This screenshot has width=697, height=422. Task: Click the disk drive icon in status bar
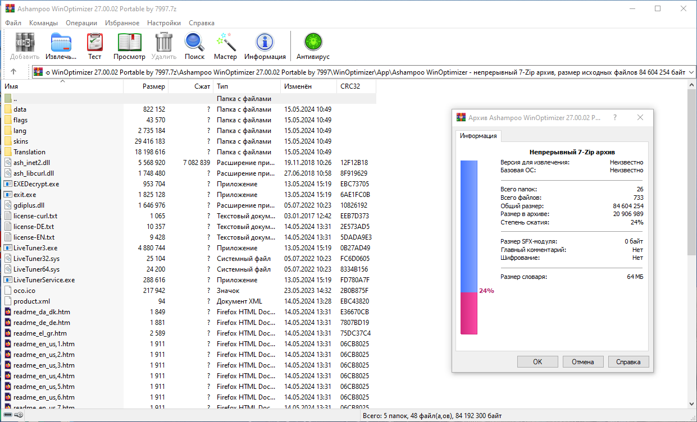[7, 415]
